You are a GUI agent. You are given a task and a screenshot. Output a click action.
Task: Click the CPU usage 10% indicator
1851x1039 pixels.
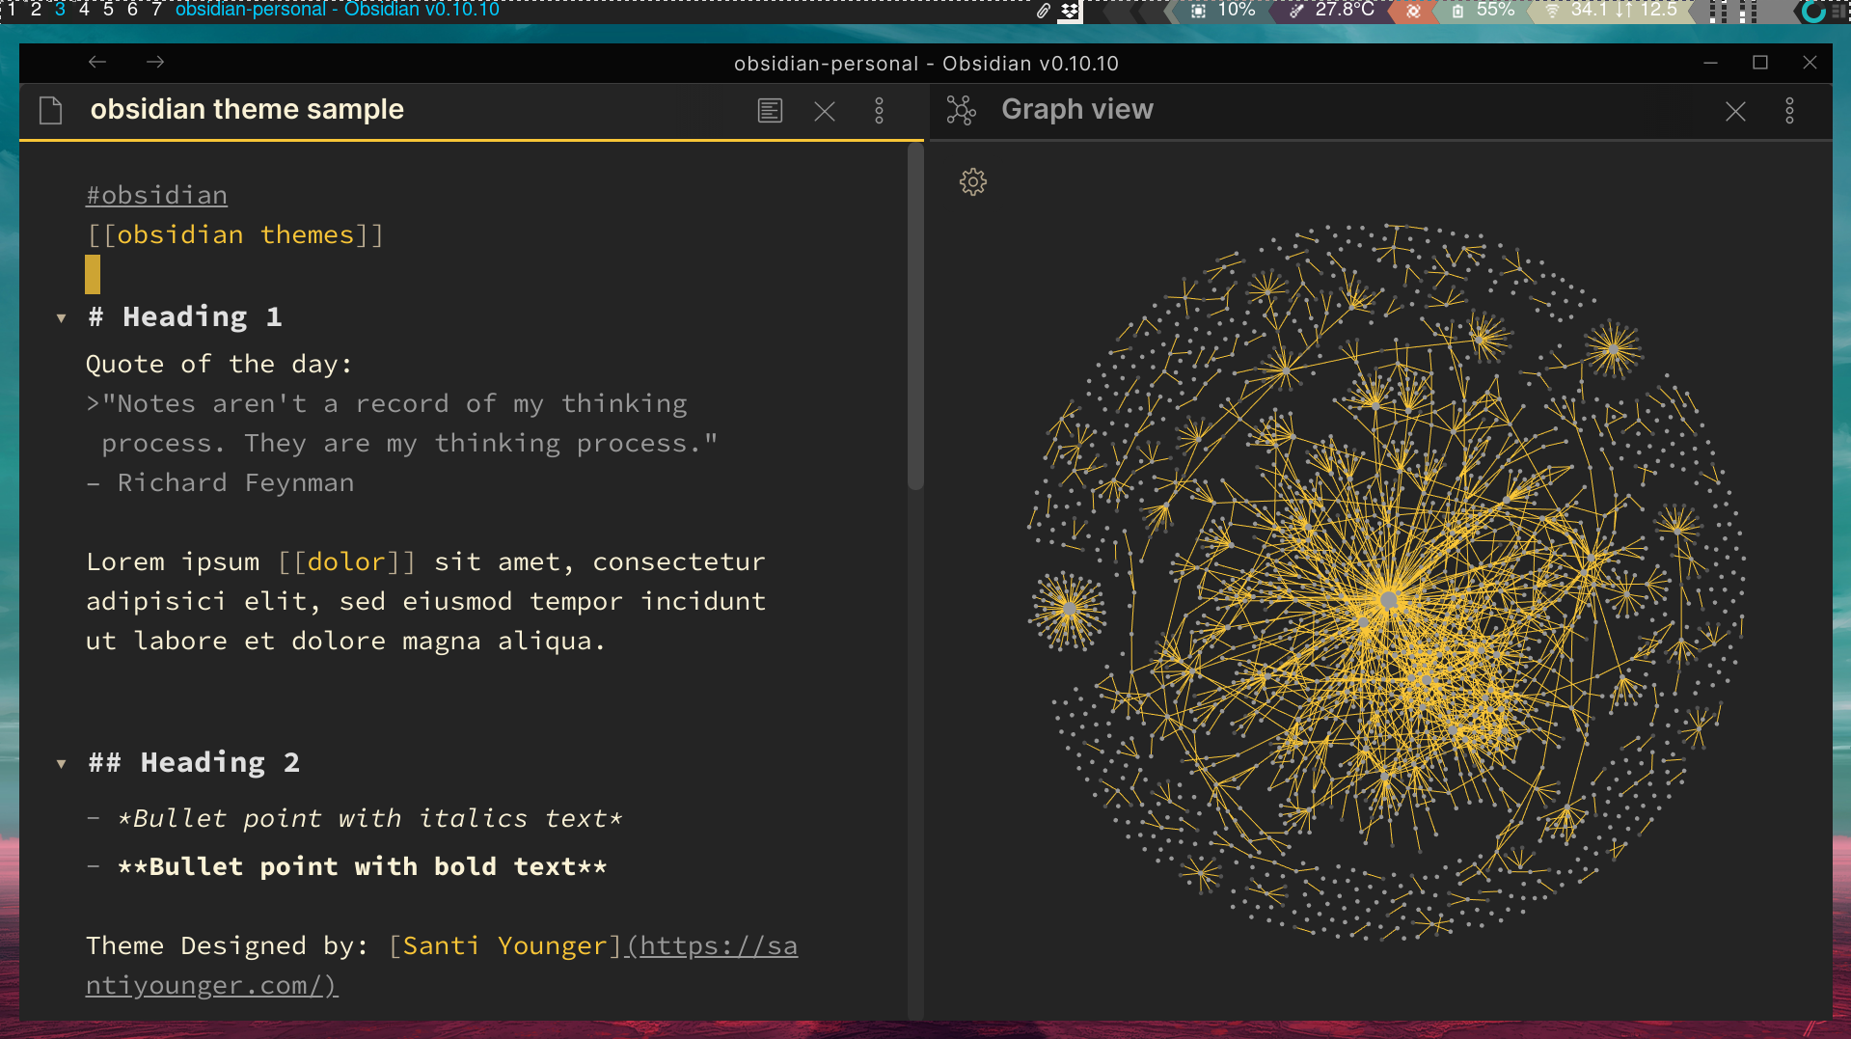[x=1223, y=10]
